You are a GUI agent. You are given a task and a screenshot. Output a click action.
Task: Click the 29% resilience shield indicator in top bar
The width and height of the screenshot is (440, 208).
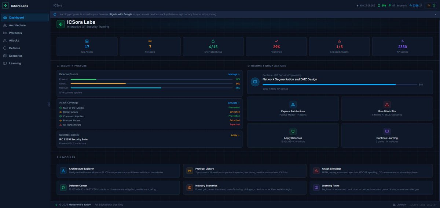(x=382, y=5)
